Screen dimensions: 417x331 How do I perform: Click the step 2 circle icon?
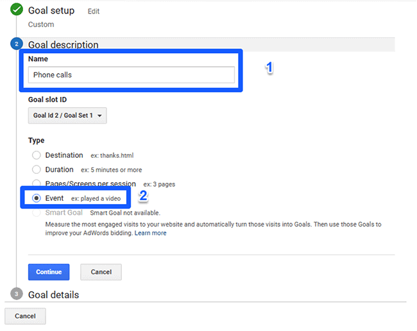(x=17, y=44)
